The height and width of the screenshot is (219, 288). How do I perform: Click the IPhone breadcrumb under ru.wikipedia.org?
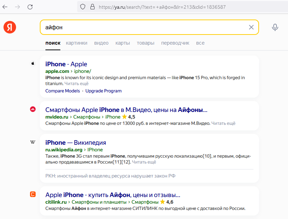95,150
